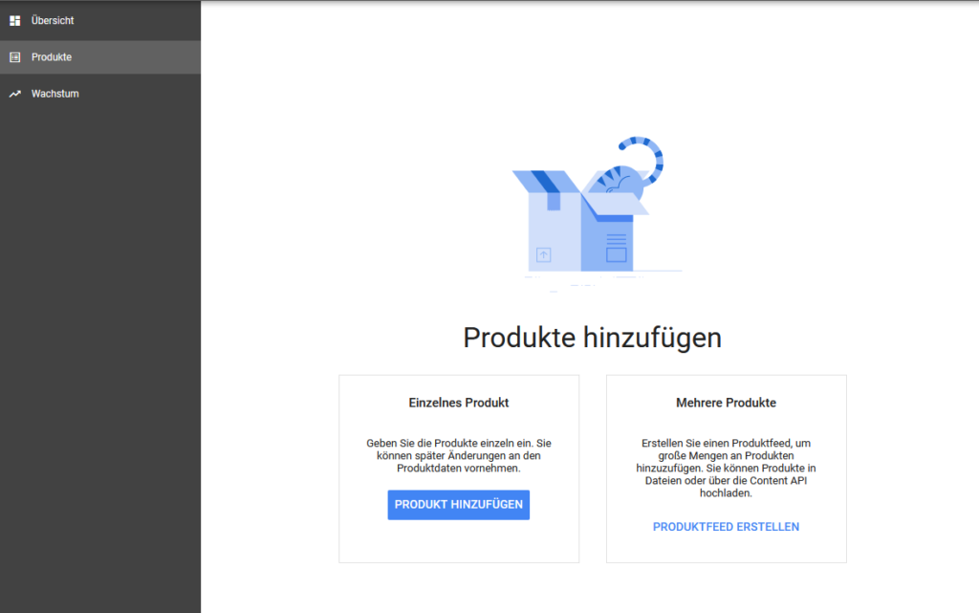Select the Produkte text in the sidebar
Screen dimensions: 979x613
52,57
